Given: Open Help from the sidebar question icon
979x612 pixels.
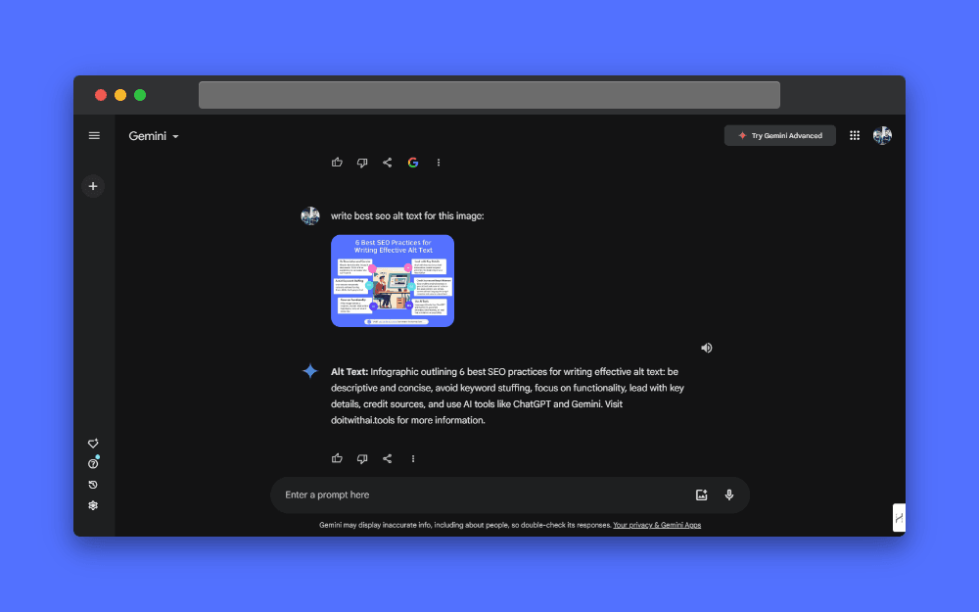Looking at the screenshot, I should click(93, 464).
